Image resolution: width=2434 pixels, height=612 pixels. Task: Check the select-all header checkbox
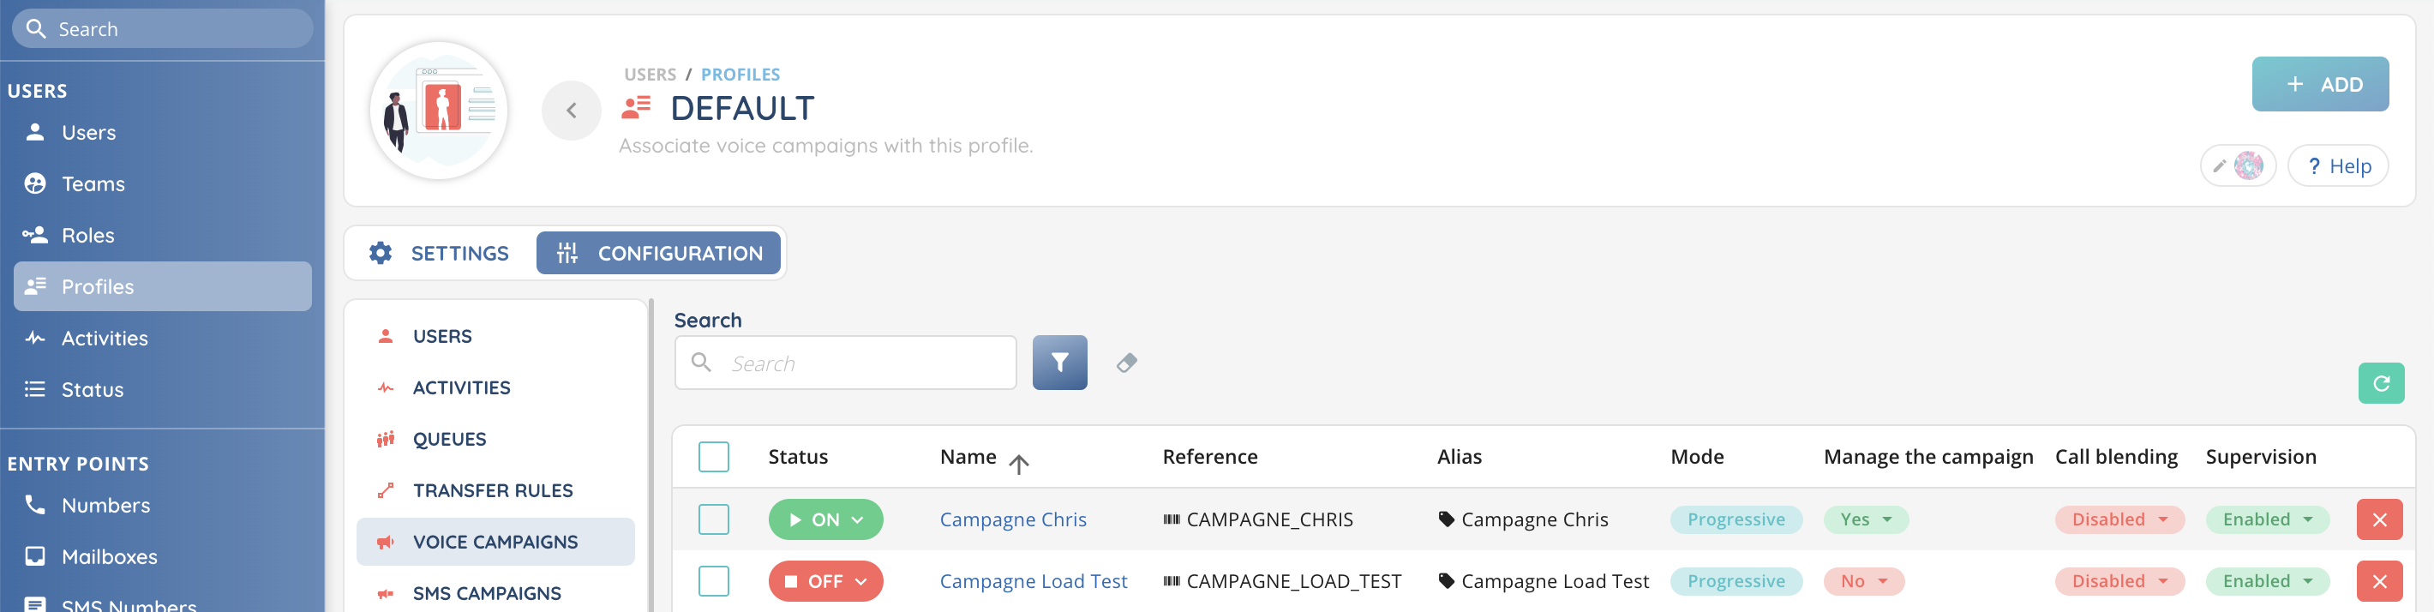click(713, 457)
